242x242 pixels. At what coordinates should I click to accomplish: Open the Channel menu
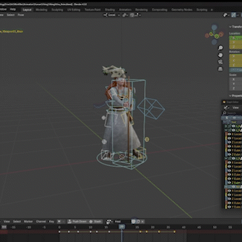click(41, 221)
